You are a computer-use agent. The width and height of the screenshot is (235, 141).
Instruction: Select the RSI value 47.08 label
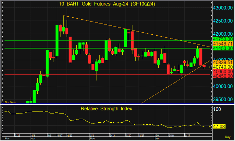pyautogui.click(x=219, y=126)
